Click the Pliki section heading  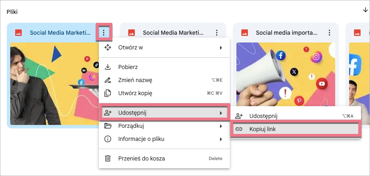12,12
